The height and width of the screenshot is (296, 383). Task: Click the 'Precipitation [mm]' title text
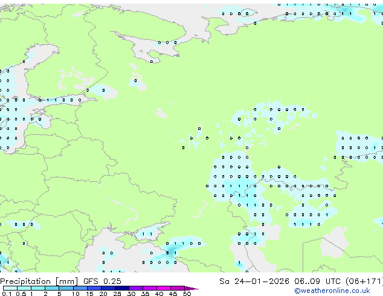coord(39,282)
